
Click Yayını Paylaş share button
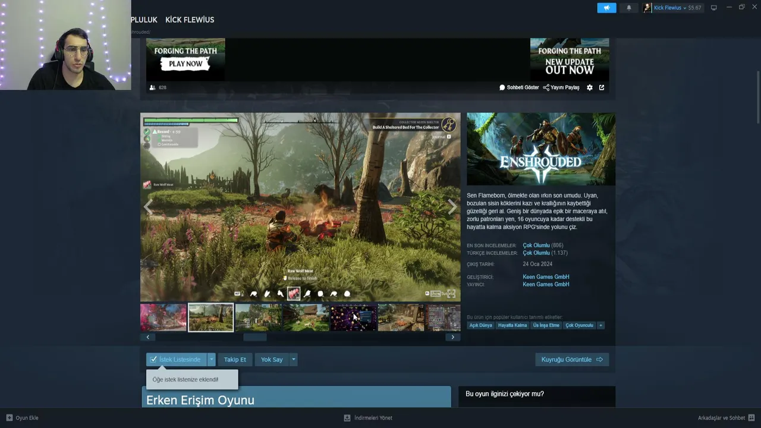pos(561,87)
